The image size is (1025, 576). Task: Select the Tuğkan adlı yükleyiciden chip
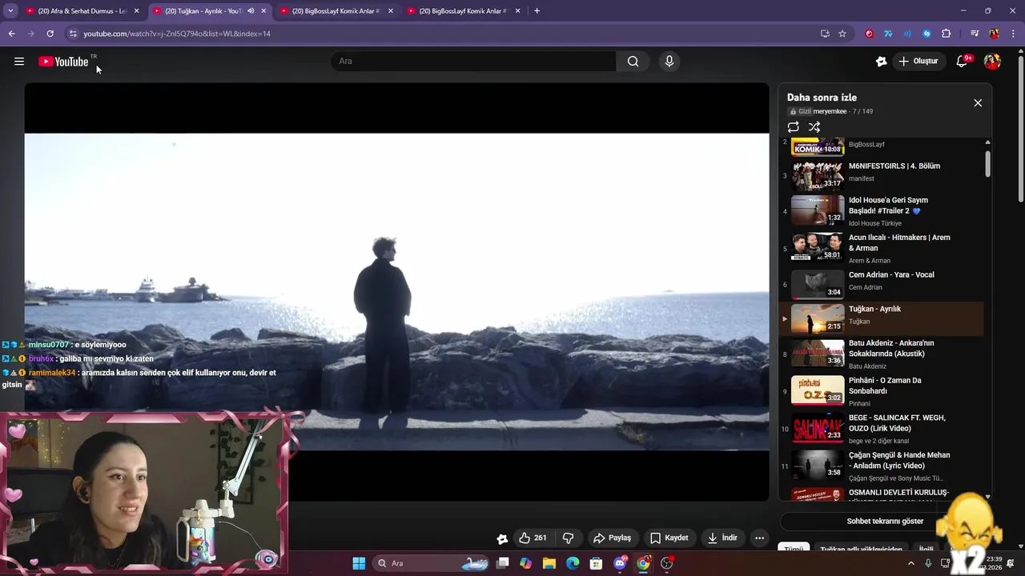(x=861, y=550)
